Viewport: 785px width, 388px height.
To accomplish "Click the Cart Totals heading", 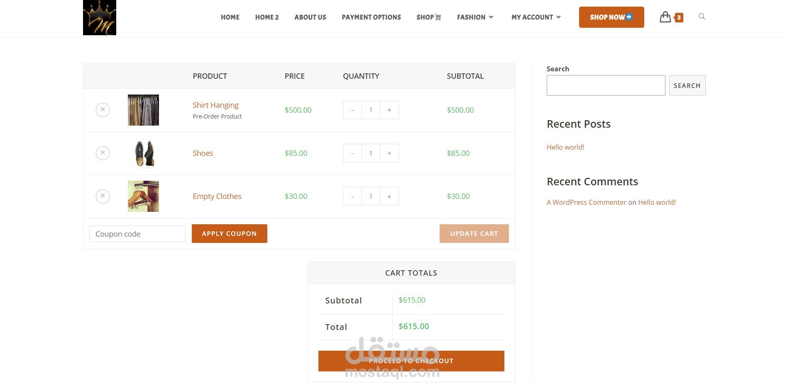I will tap(411, 273).
